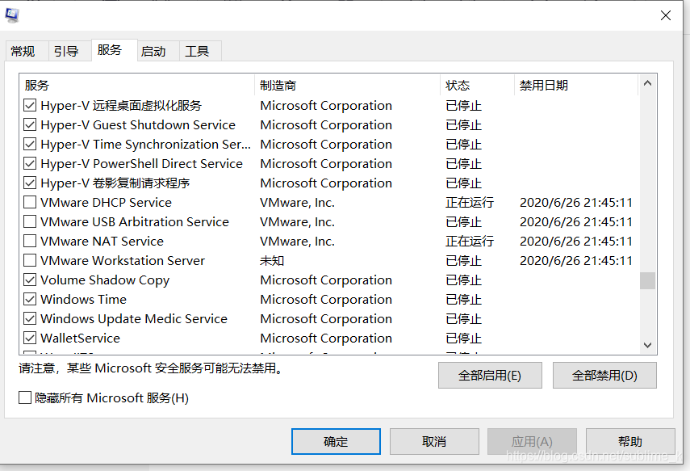Click disabled date of VMware Workstation Server
This screenshot has width=690, height=471.
pyautogui.click(x=576, y=260)
